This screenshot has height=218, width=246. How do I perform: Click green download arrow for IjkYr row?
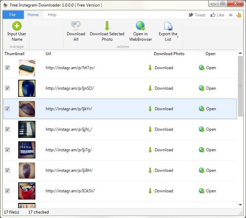pyautogui.click(x=150, y=109)
